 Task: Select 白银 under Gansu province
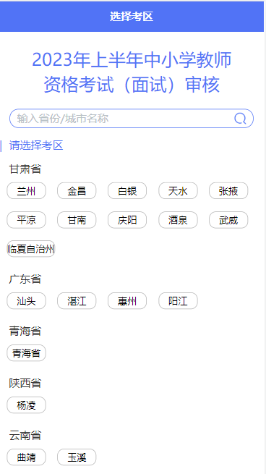(x=127, y=191)
